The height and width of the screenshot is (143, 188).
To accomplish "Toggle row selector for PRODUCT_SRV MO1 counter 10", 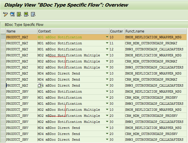I will 3,91.
